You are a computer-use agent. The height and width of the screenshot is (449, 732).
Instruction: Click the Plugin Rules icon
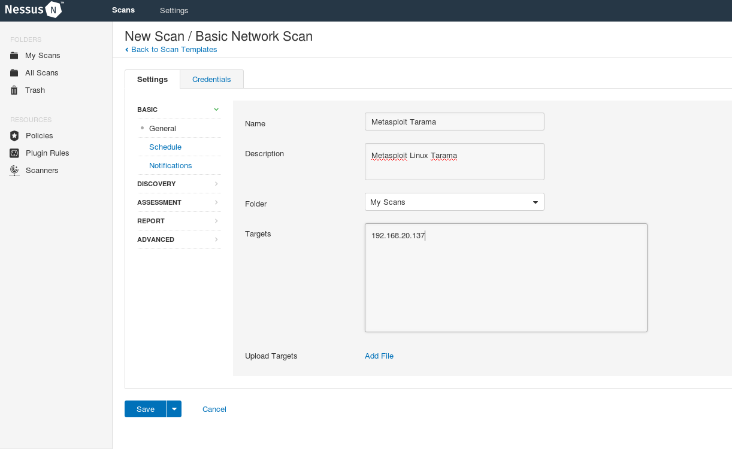coord(14,153)
